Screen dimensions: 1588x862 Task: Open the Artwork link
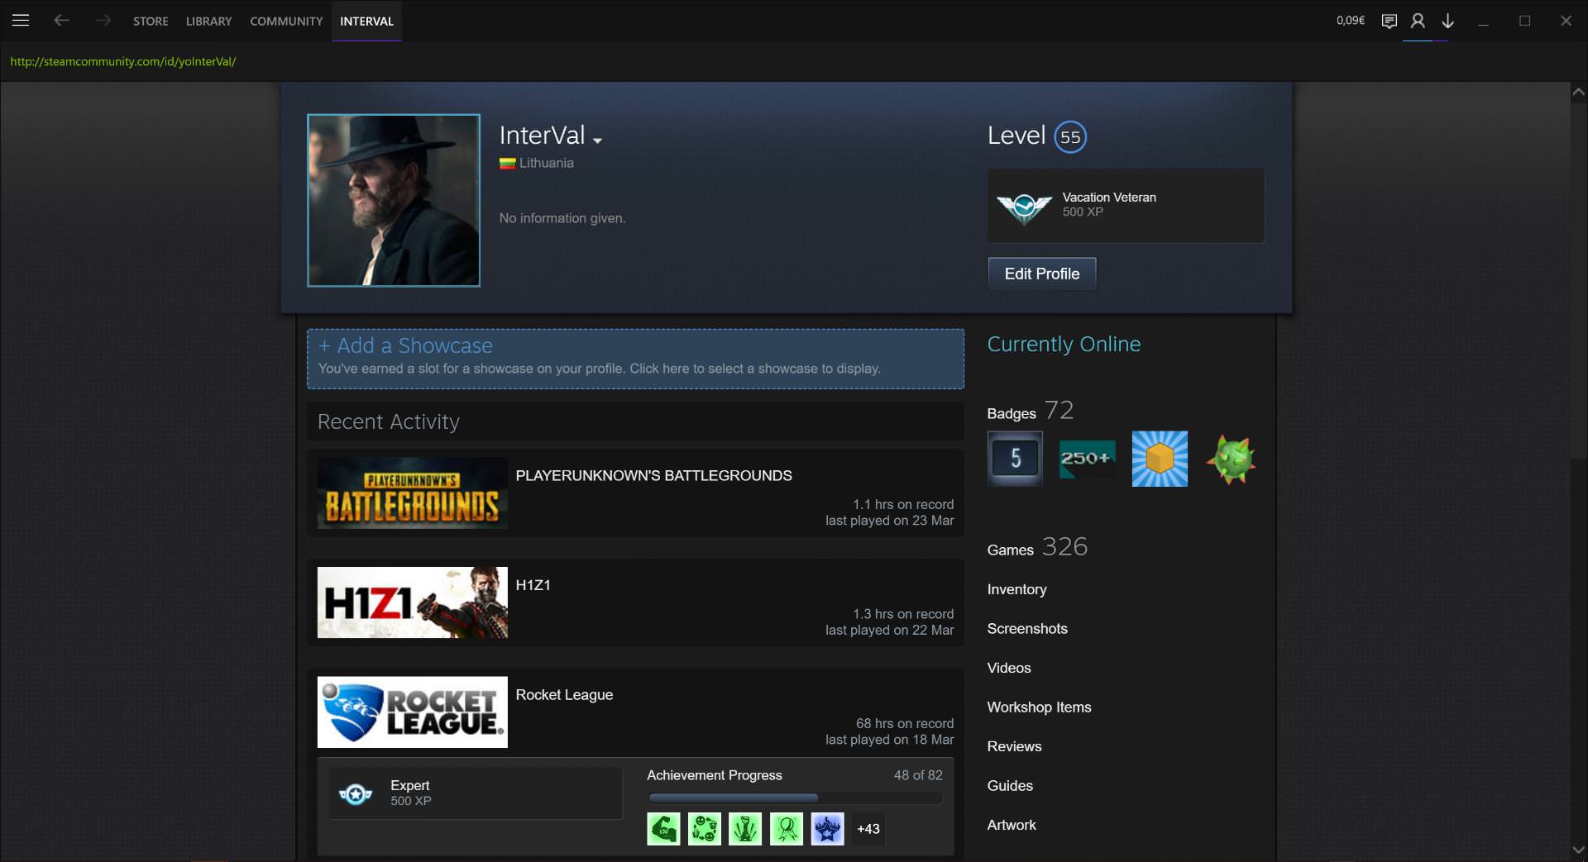(x=1012, y=825)
